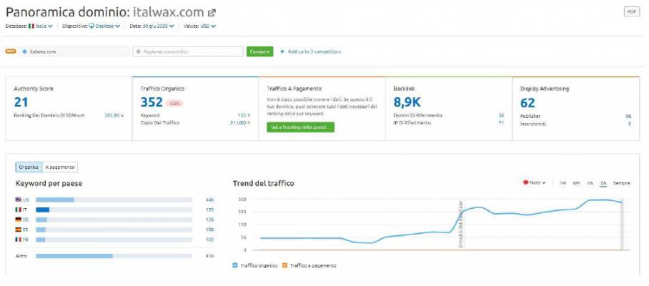Click the green Compare button
Viewport: 649px width, 286px height.
(260, 51)
